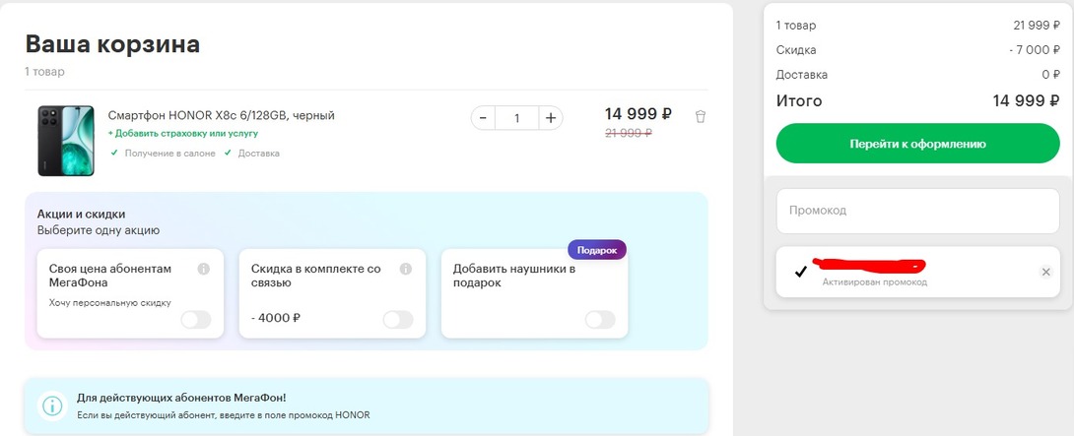Toggle "Добавить наушники в подарок" on
This screenshot has height=436, width=1074.
[599, 319]
